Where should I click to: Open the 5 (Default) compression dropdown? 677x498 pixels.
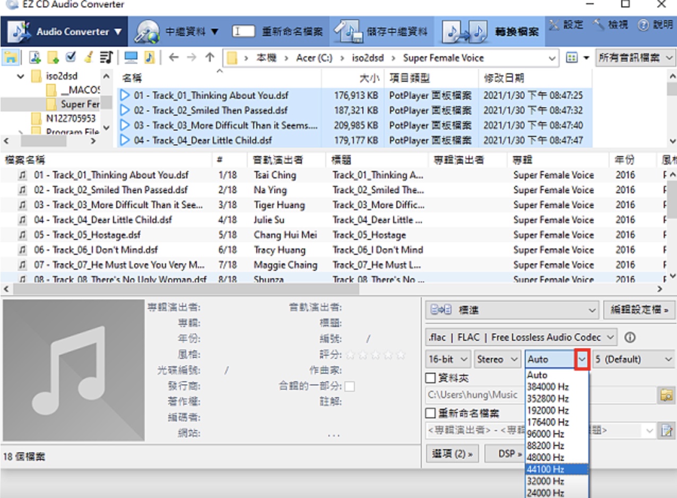point(634,359)
